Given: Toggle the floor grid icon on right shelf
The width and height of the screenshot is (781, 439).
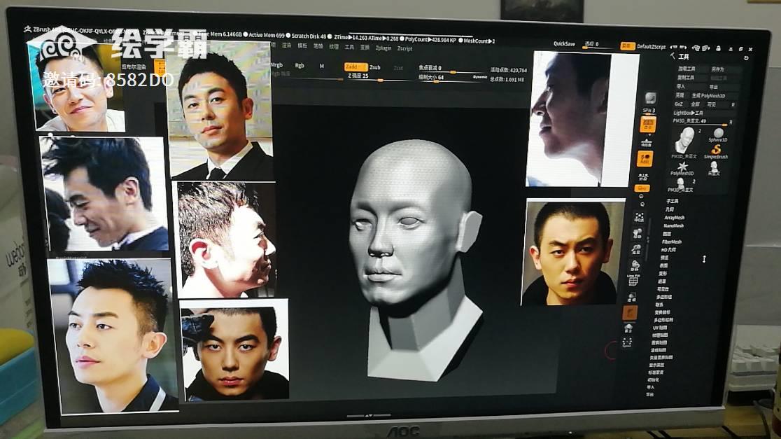Looking at the screenshot, I should pyautogui.click(x=647, y=143).
